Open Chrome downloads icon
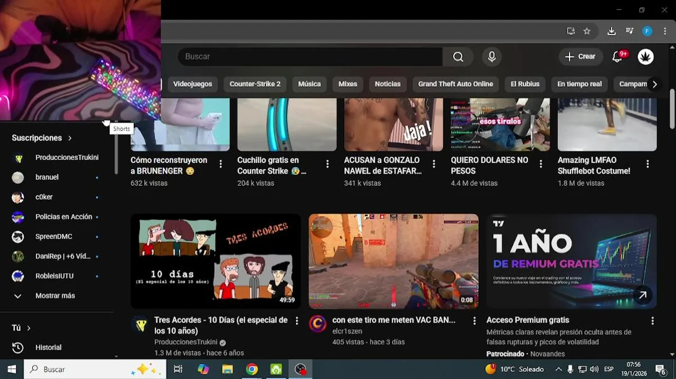This screenshot has width=676, height=379. (611, 31)
